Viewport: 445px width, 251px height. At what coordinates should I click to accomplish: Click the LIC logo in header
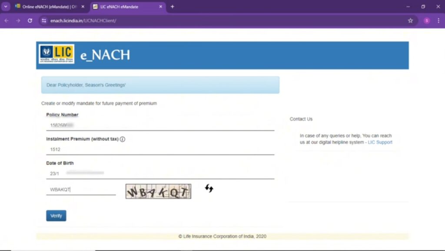click(x=57, y=54)
